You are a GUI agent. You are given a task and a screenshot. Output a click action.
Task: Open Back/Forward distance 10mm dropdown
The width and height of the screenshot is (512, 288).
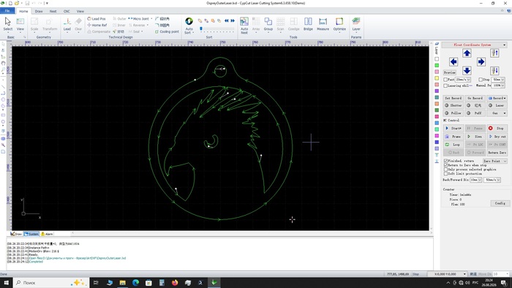[x=475, y=180]
